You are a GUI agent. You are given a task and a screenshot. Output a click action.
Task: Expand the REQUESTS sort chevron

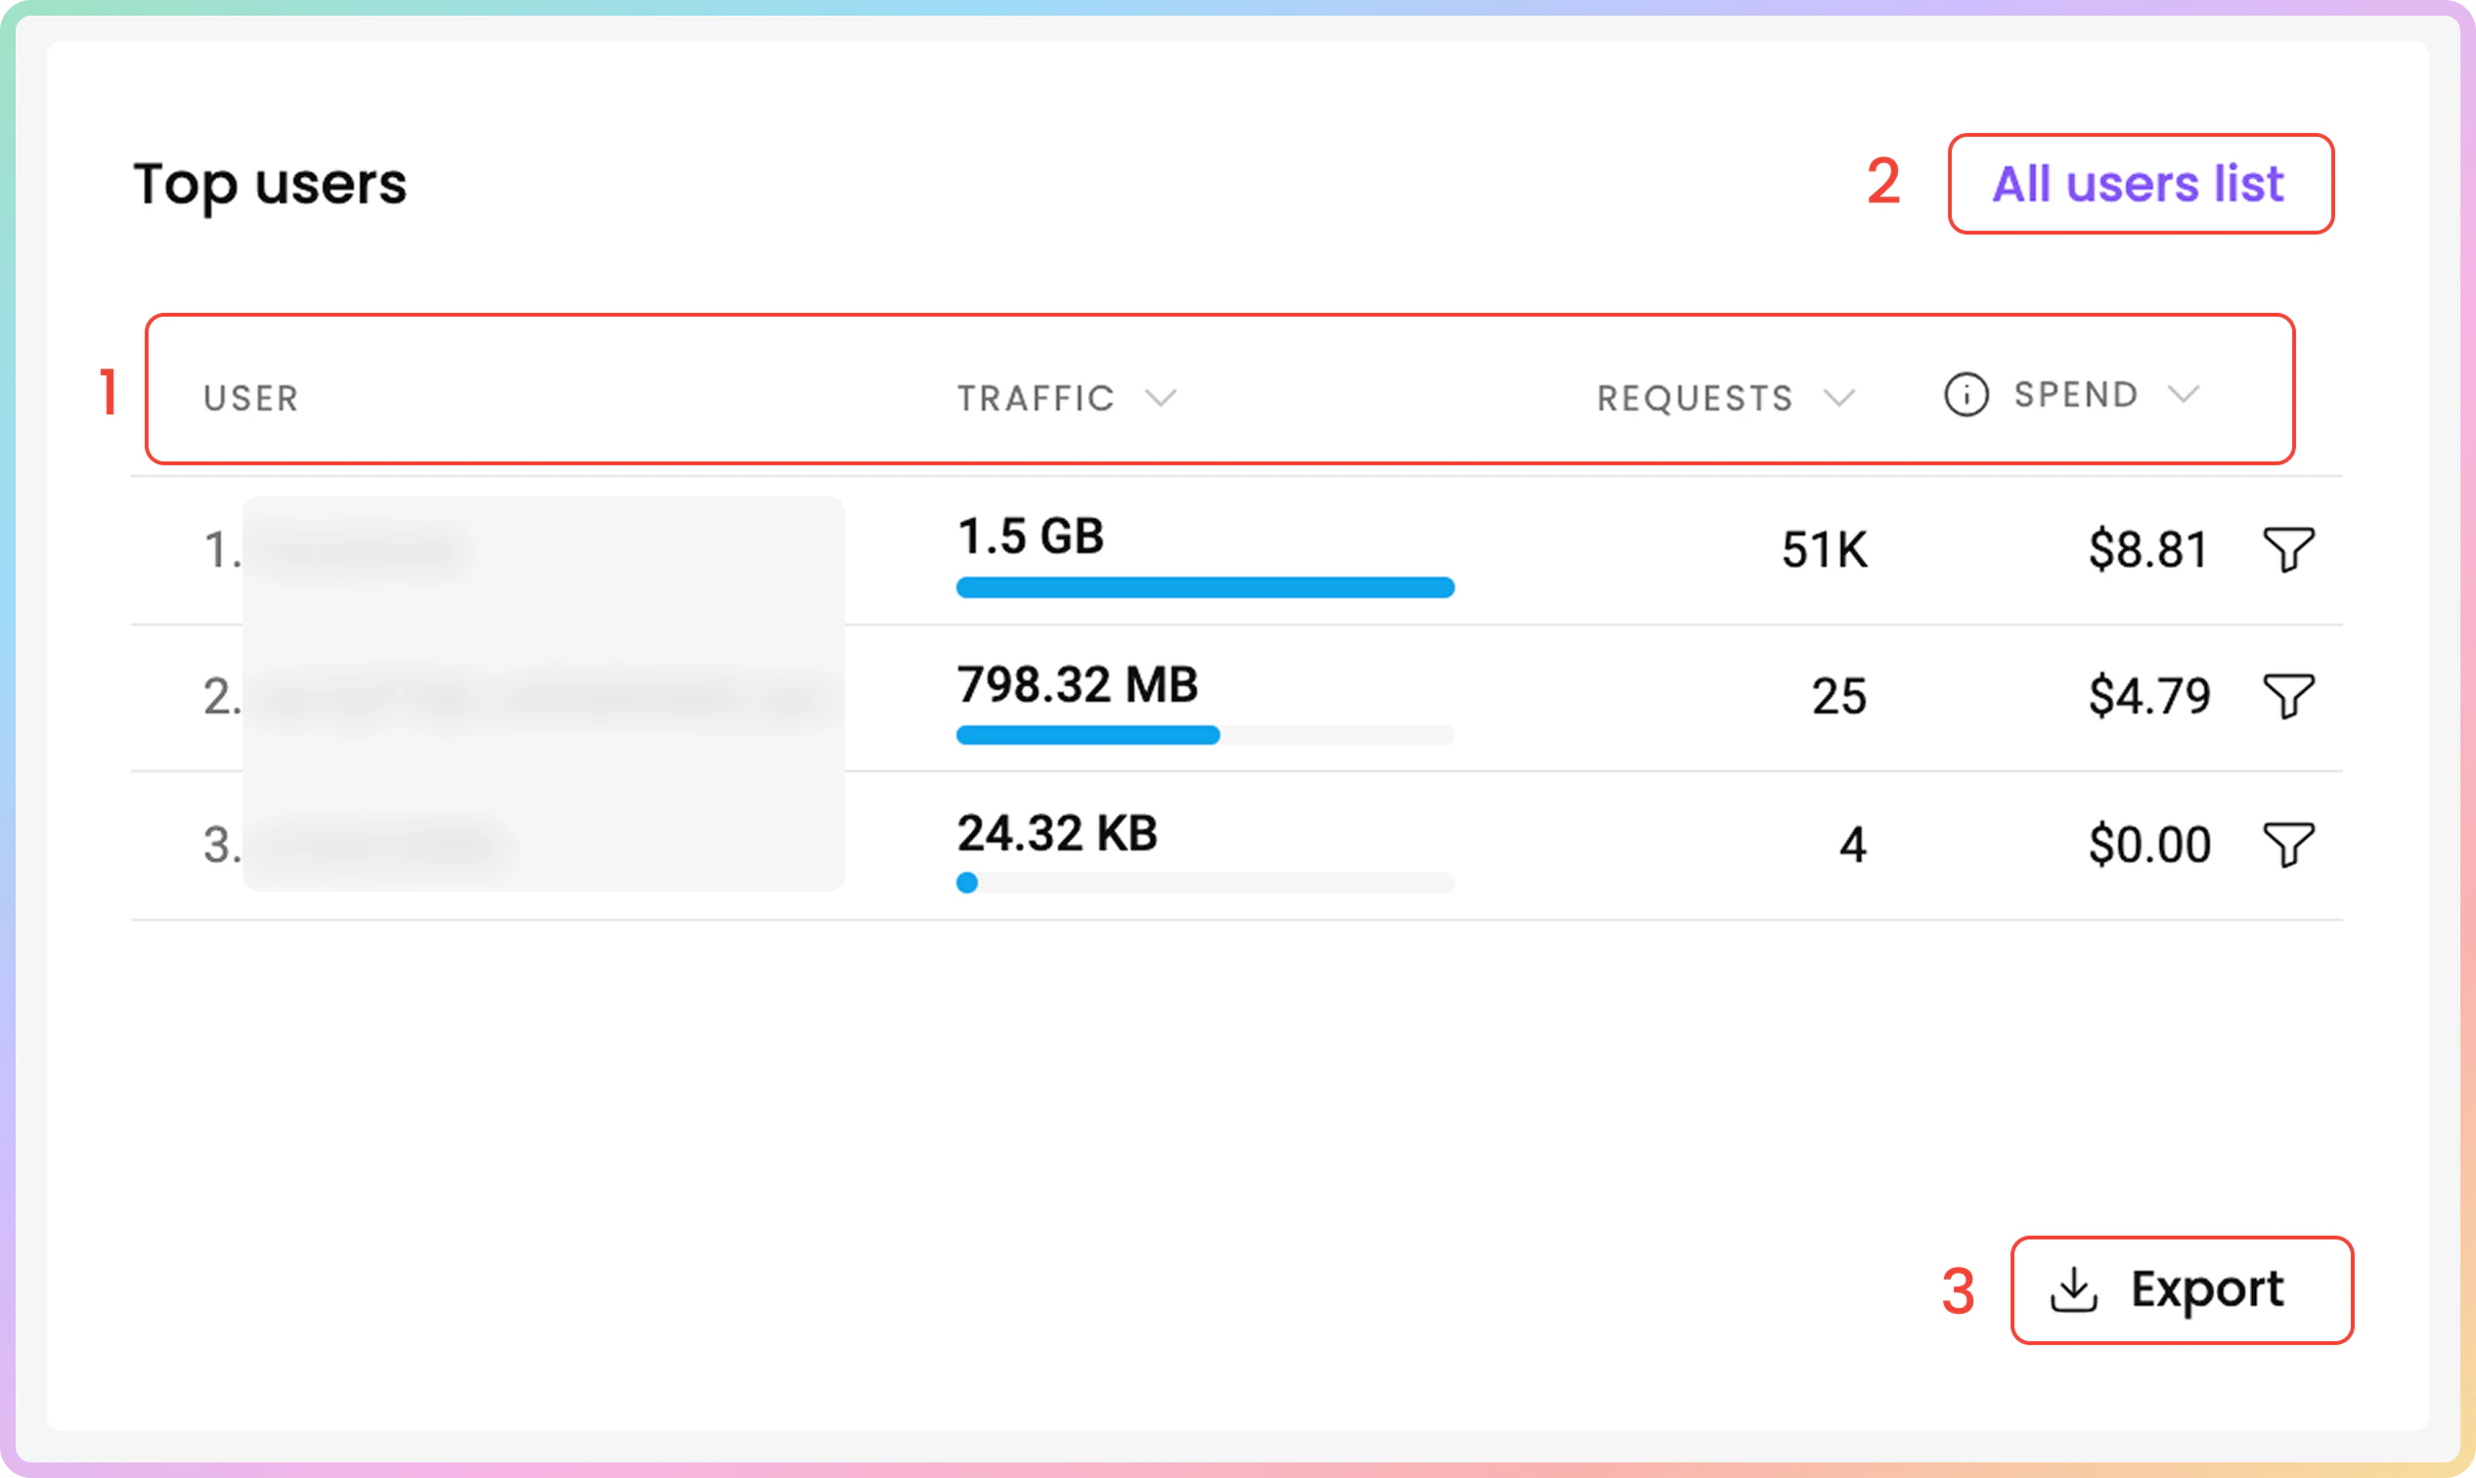tap(1838, 399)
